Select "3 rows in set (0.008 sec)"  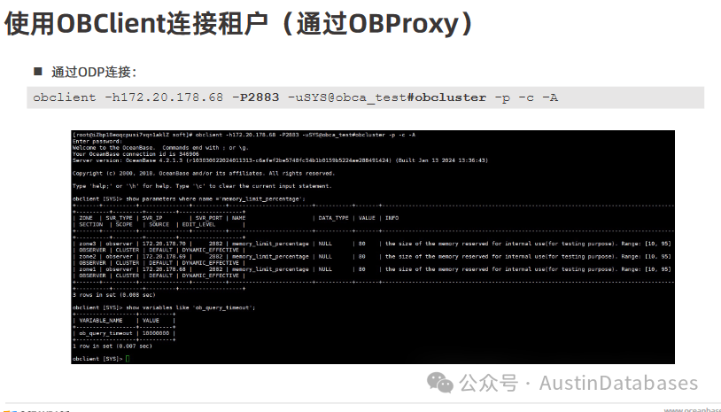[114, 295]
